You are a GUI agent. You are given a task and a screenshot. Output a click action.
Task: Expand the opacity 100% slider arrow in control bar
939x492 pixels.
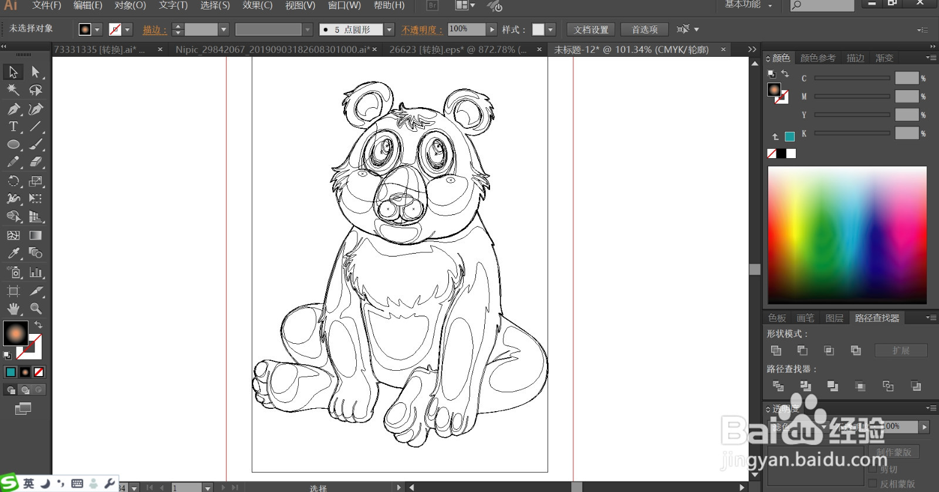click(x=492, y=29)
